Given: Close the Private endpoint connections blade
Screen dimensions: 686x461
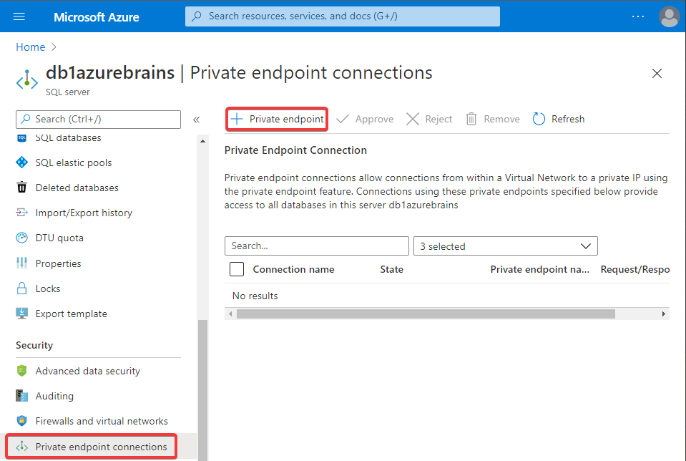Looking at the screenshot, I should click(x=657, y=73).
